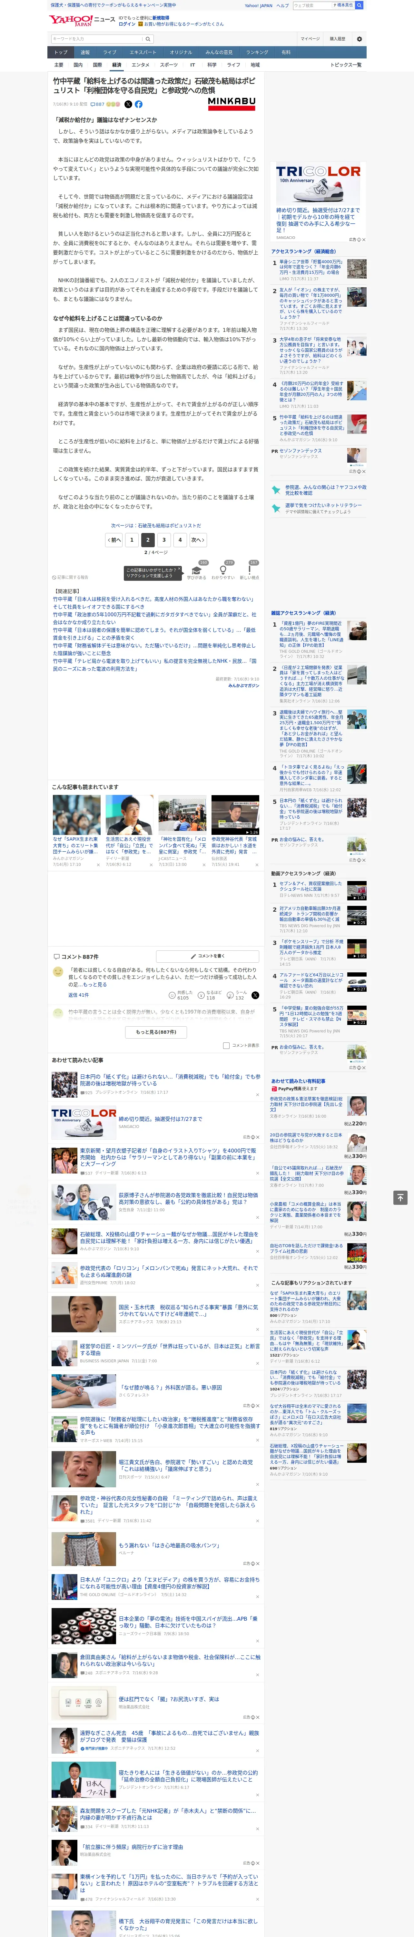Click the ログイン link

click(127, 24)
